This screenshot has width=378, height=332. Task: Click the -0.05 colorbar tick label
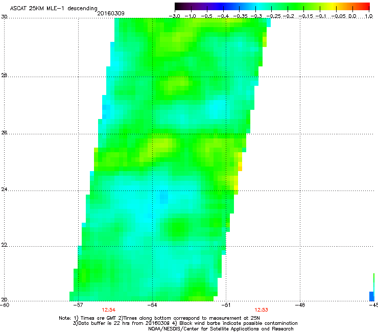pos(339,16)
